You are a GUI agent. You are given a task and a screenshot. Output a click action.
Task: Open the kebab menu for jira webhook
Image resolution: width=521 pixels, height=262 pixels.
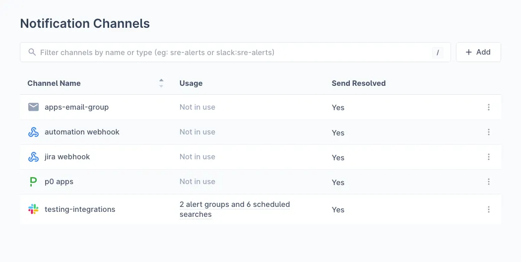pos(489,157)
